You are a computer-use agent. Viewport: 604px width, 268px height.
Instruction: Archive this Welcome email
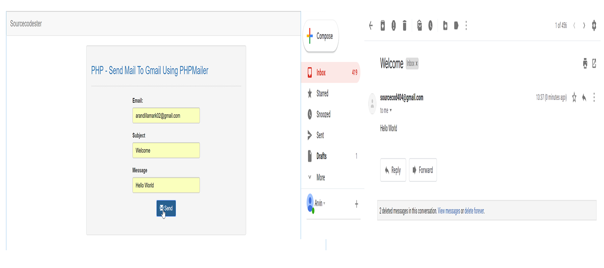383,25
